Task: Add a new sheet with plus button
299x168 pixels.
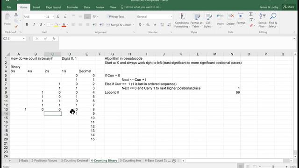Action: pyautogui.click(x=174, y=161)
